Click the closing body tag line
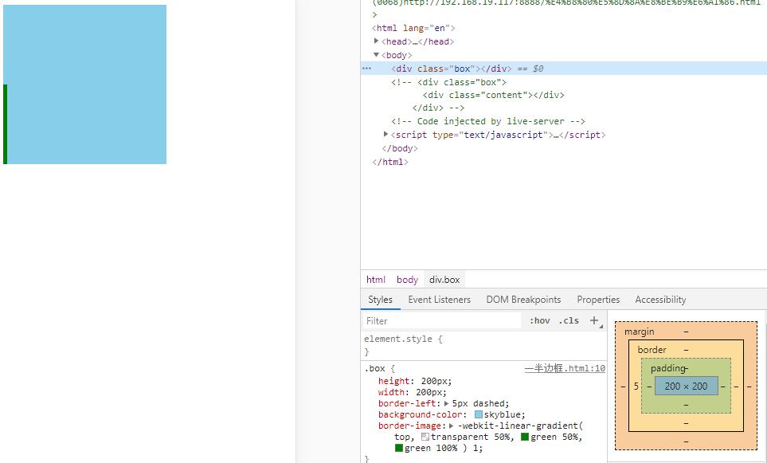This screenshot has height=463, width=767. (x=400, y=148)
